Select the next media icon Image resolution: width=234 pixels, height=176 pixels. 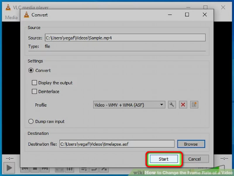[45, 170]
